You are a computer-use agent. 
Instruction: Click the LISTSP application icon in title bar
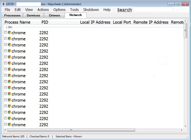coord(4,4)
